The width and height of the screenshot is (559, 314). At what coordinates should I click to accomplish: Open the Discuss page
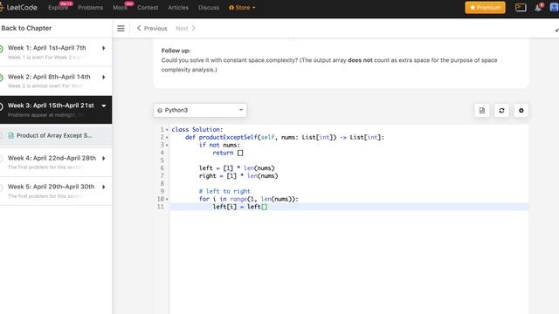pyautogui.click(x=209, y=8)
